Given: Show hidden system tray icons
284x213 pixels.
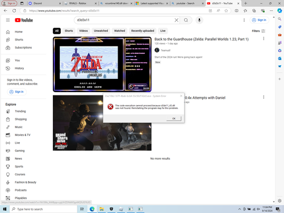Looking at the screenshot, I should (x=239, y=209).
